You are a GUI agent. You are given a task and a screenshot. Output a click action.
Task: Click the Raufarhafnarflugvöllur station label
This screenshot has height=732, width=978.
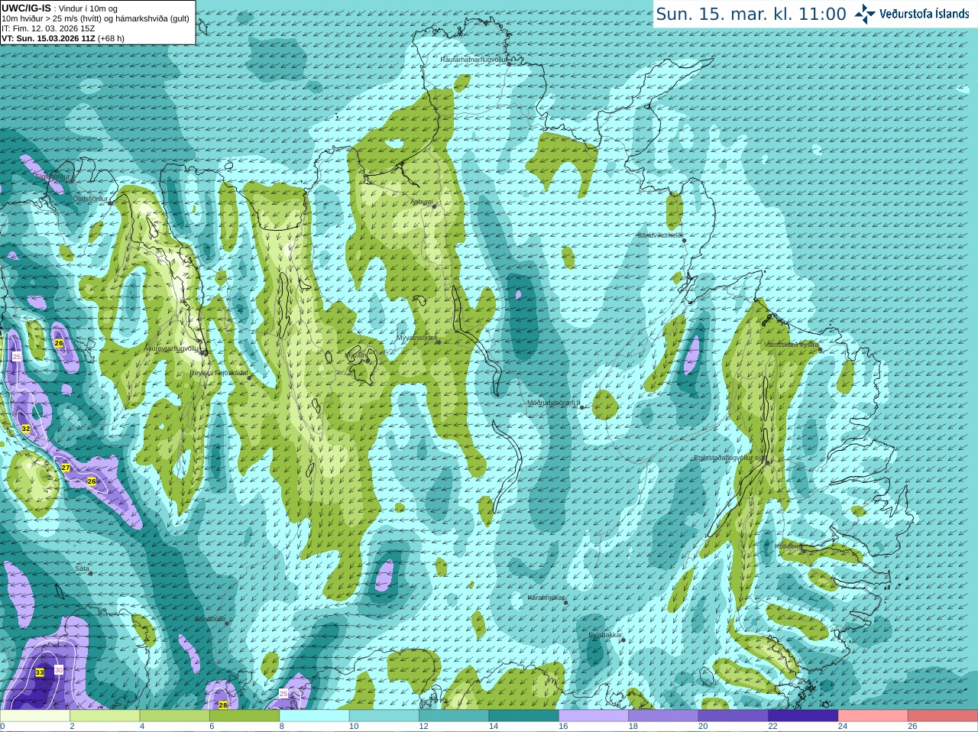pos(474,59)
